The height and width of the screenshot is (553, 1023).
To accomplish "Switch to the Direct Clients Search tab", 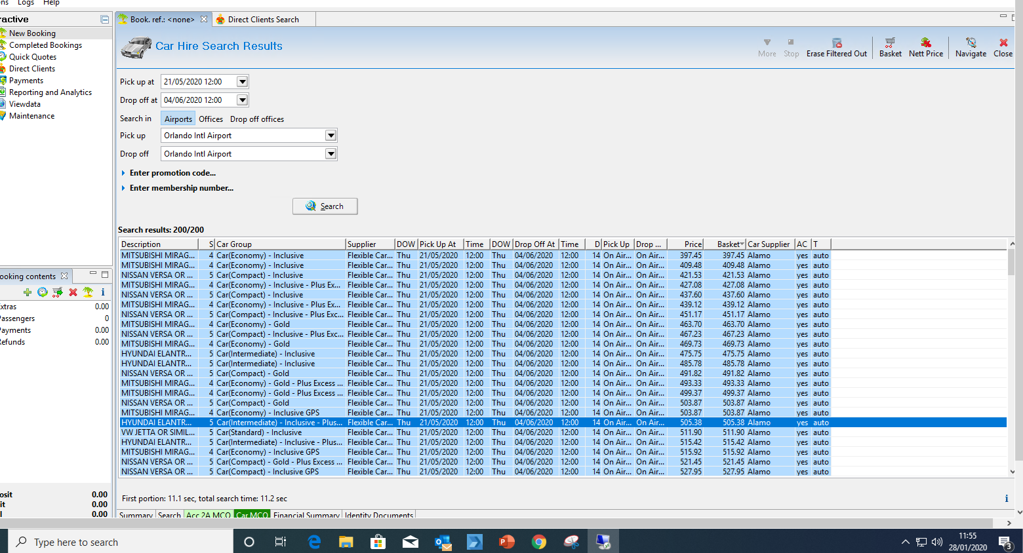I will (263, 20).
